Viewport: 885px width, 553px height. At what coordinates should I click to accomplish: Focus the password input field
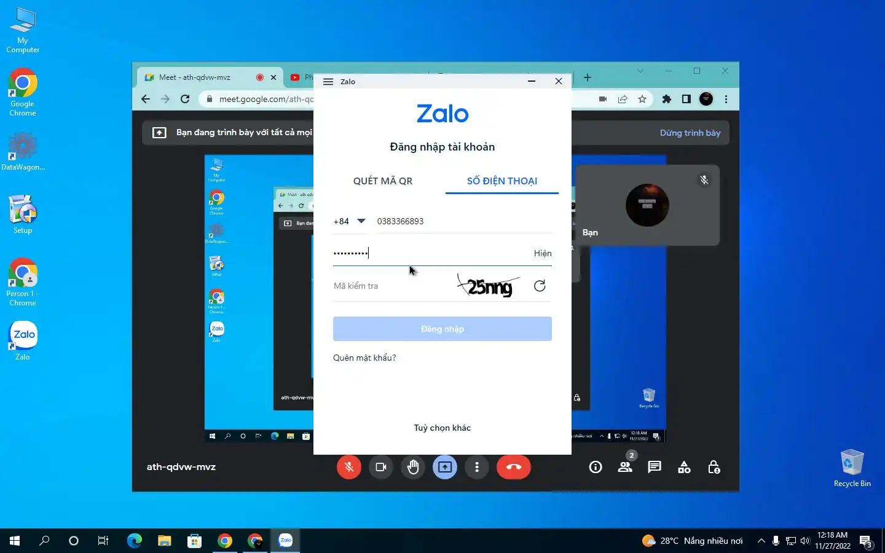click(430, 253)
